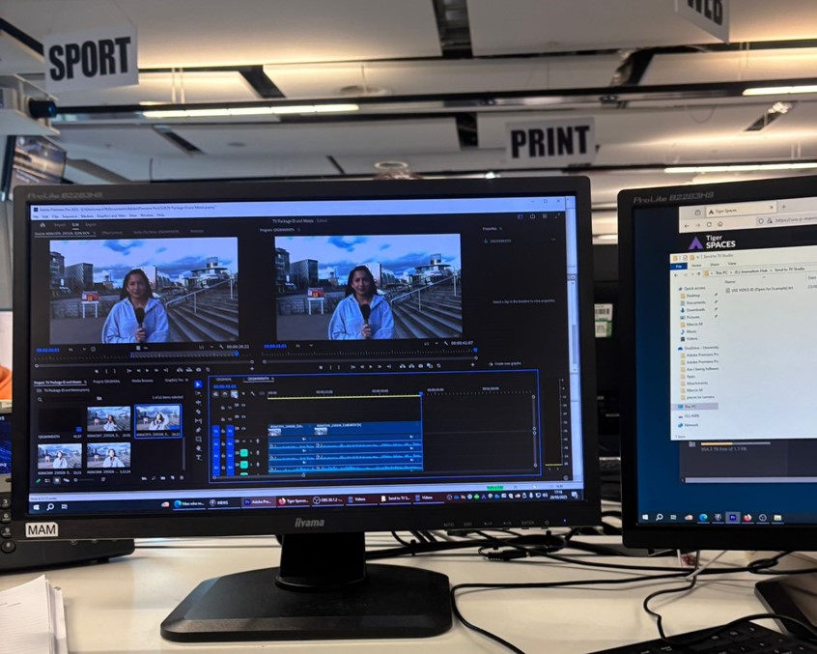Screen dimensions: 817x654
Task: Click the Windows Start button on left monitor
Action: click(x=38, y=506)
